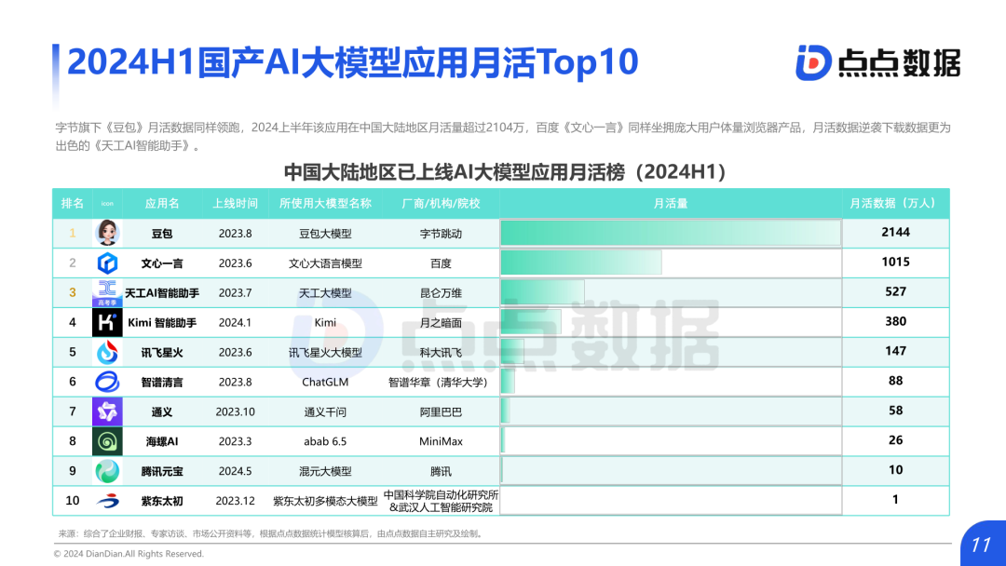Click the 应用名 column header
This screenshot has width=1006, height=566.
click(162, 203)
